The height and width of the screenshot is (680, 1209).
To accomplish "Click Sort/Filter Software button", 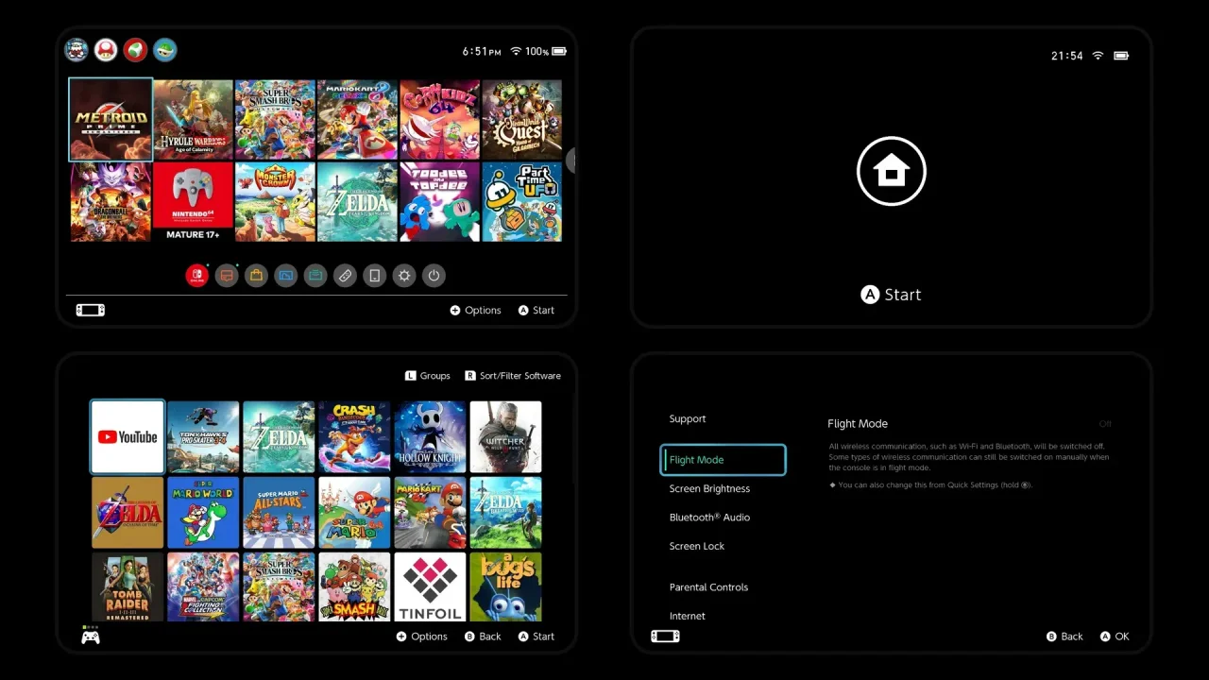I will click(x=513, y=376).
